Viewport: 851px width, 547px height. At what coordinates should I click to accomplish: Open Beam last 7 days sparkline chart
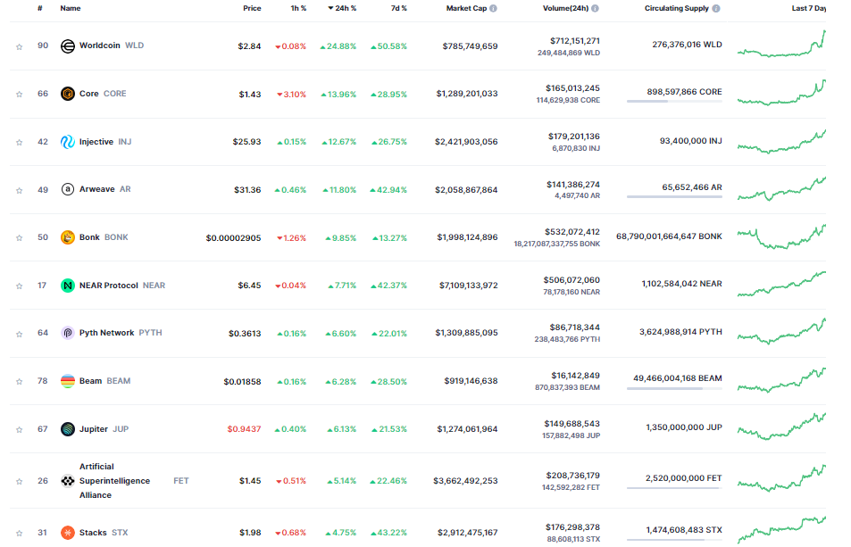click(781, 380)
